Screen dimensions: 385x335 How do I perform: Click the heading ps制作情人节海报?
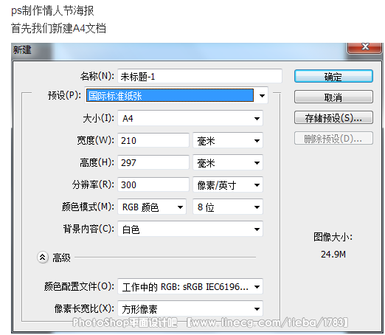click(52, 10)
